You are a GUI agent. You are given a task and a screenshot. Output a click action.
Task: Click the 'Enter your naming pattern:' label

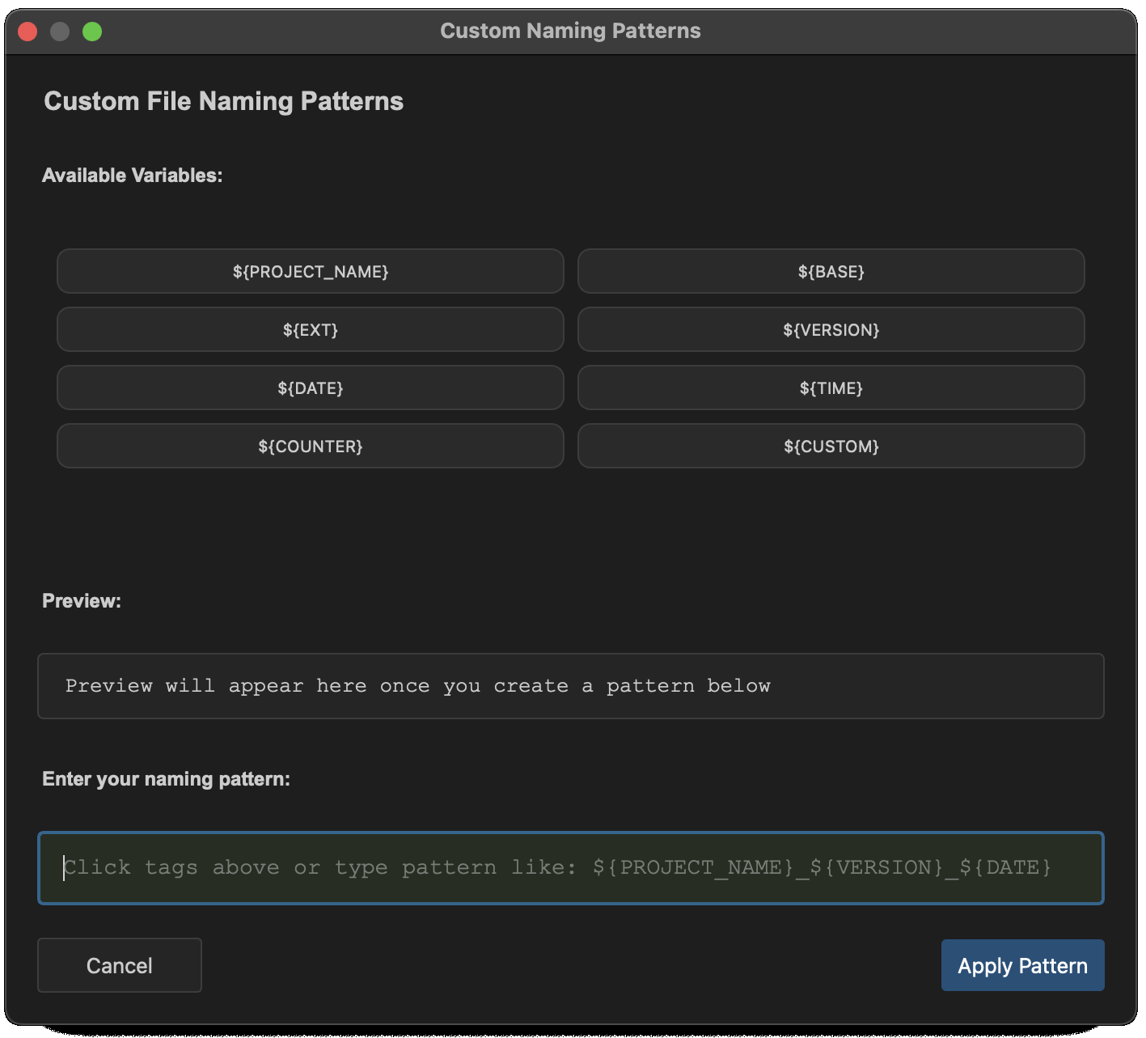tap(166, 779)
